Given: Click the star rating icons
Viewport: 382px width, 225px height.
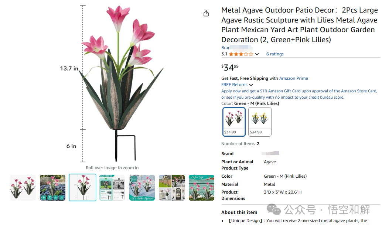Looking at the screenshot, I should coord(241,54).
